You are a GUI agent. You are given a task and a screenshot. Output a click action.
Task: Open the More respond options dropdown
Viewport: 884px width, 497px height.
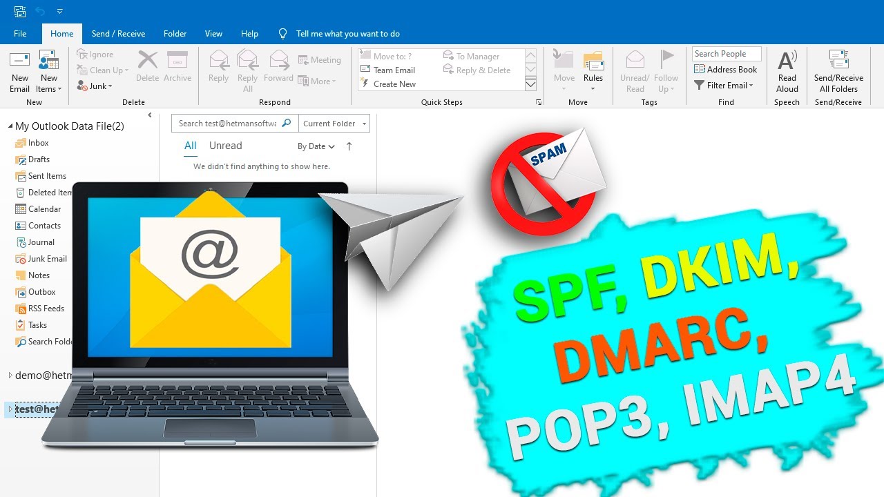tap(317, 81)
